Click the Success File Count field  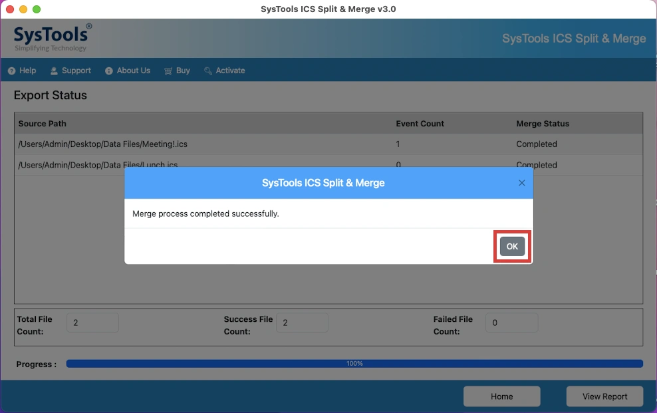click(x=302, y=323)
